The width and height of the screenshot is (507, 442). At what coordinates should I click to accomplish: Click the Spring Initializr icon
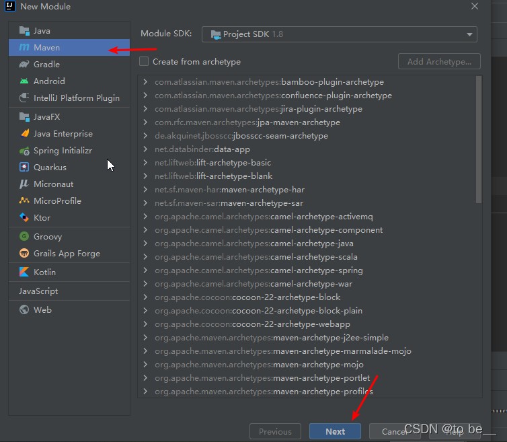pos(24,151)
